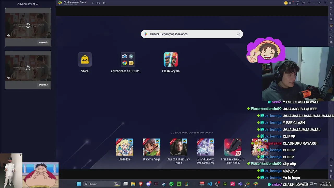Click the sync operations icon in sidebar
334x188 pixels.
click(331, 37)
